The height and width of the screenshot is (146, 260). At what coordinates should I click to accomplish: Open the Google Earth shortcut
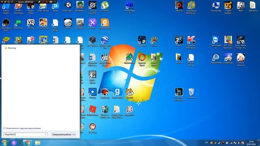(105, 42)
